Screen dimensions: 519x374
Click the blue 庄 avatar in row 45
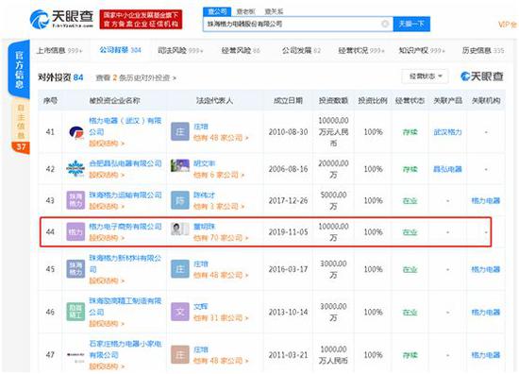(180, 269)
